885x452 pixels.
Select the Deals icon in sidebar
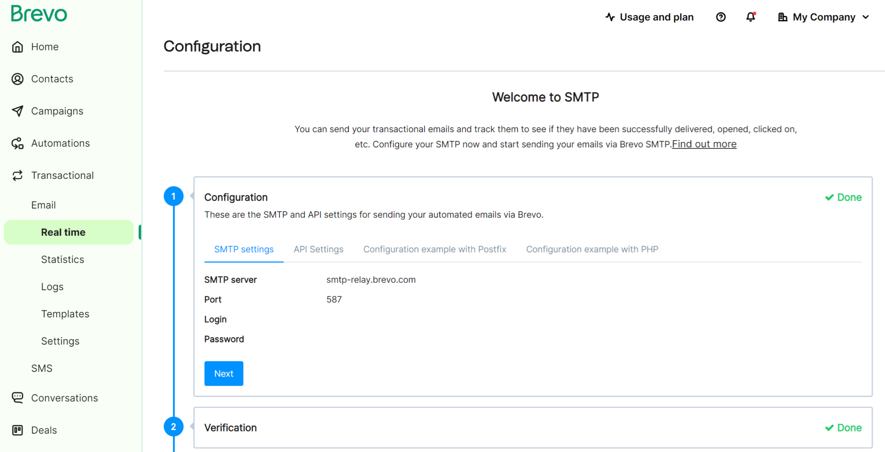17,430
